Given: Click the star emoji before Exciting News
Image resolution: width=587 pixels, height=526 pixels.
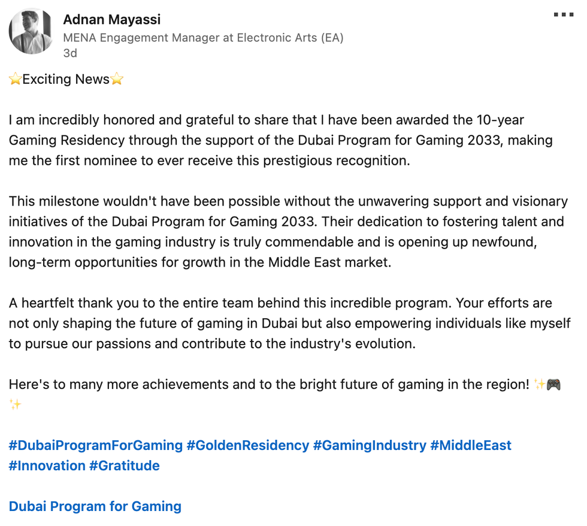Looking at the screenshot, I should coord(15,79).
